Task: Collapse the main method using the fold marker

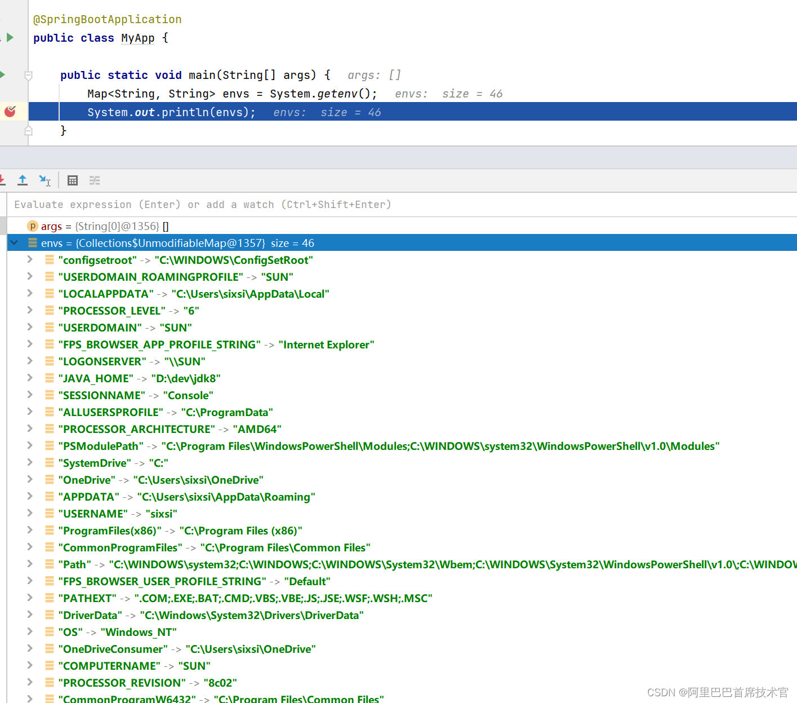Action: point(28,74)
